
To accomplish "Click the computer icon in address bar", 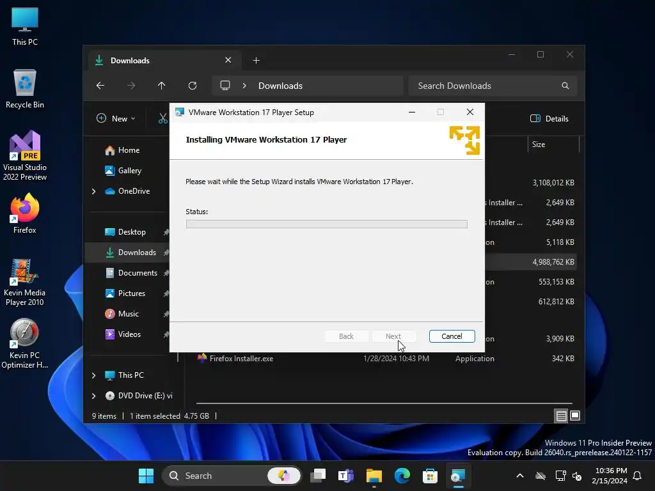I will coord(225,86).
